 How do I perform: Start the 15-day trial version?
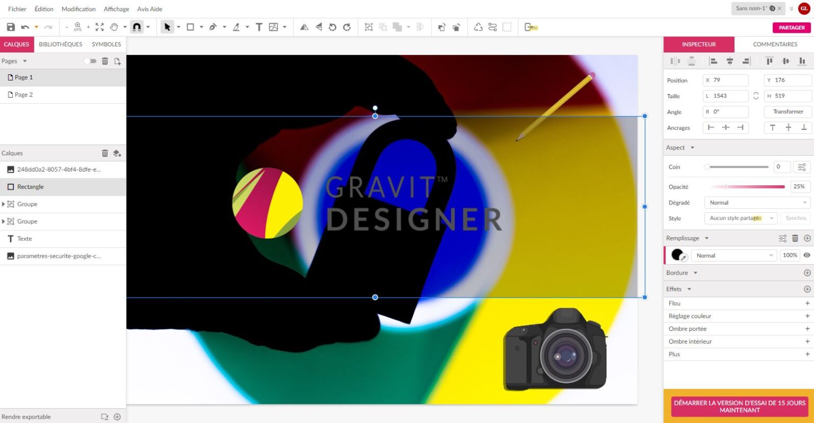738,406
